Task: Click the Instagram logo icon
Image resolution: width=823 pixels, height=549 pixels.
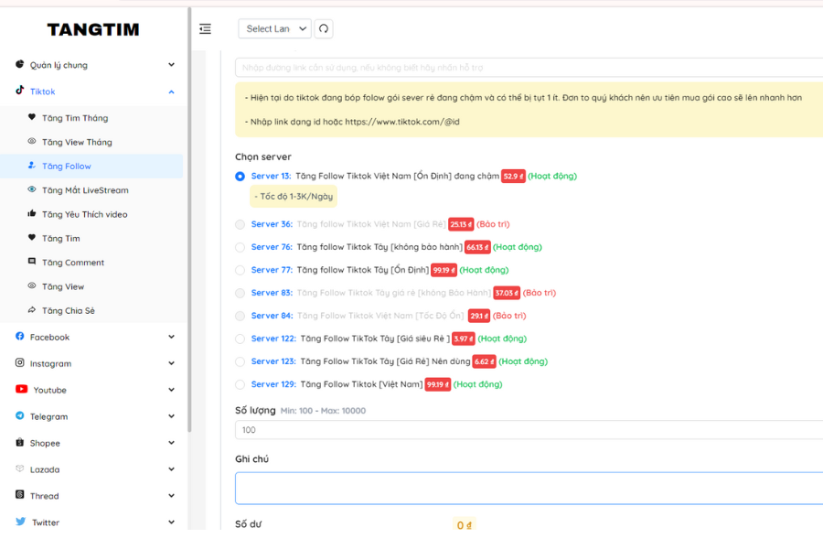Action: (x=19, y=362)
